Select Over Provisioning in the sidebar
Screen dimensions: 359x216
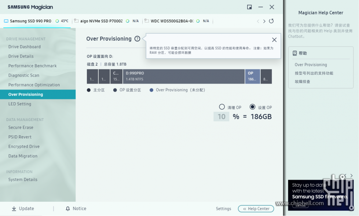pos(38,94)
